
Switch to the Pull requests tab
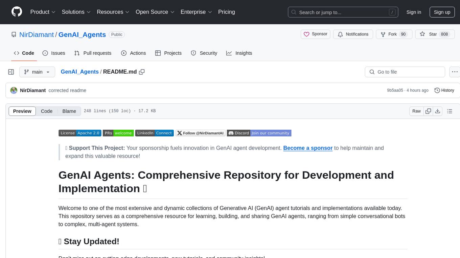click(x=93, y=53)
